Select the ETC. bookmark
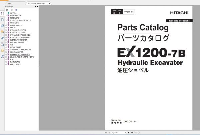Image resolution: width=200 pixels, height=135 pixels. click(12, 59)
